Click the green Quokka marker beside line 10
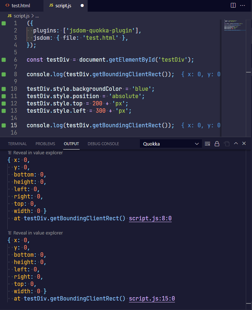 [3, 89]
